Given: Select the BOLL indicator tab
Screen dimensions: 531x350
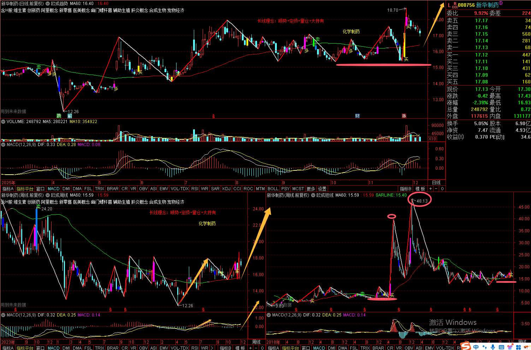Looking at the screenshot, I should click(x=273, y=189).
